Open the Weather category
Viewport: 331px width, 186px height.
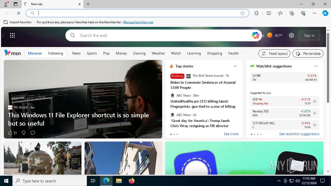[158, 53]
